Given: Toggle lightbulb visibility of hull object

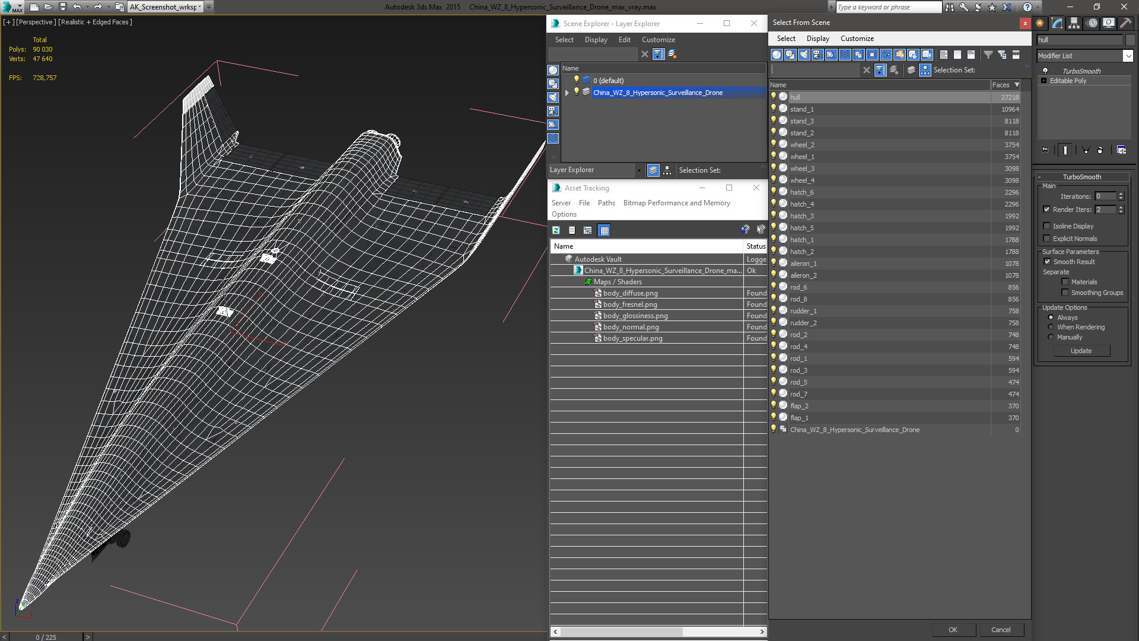Looking at the screenshot, I should click(x=773, y=97).
